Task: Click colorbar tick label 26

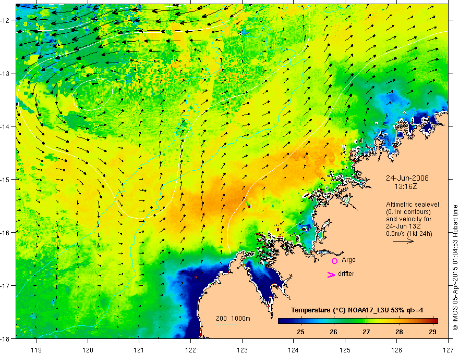Action: (333, 332)
